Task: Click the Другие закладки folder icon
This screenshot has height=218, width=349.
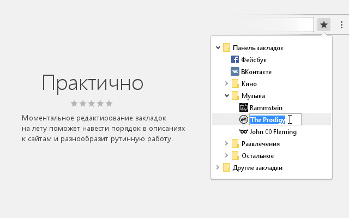Action: click(226, 167)
